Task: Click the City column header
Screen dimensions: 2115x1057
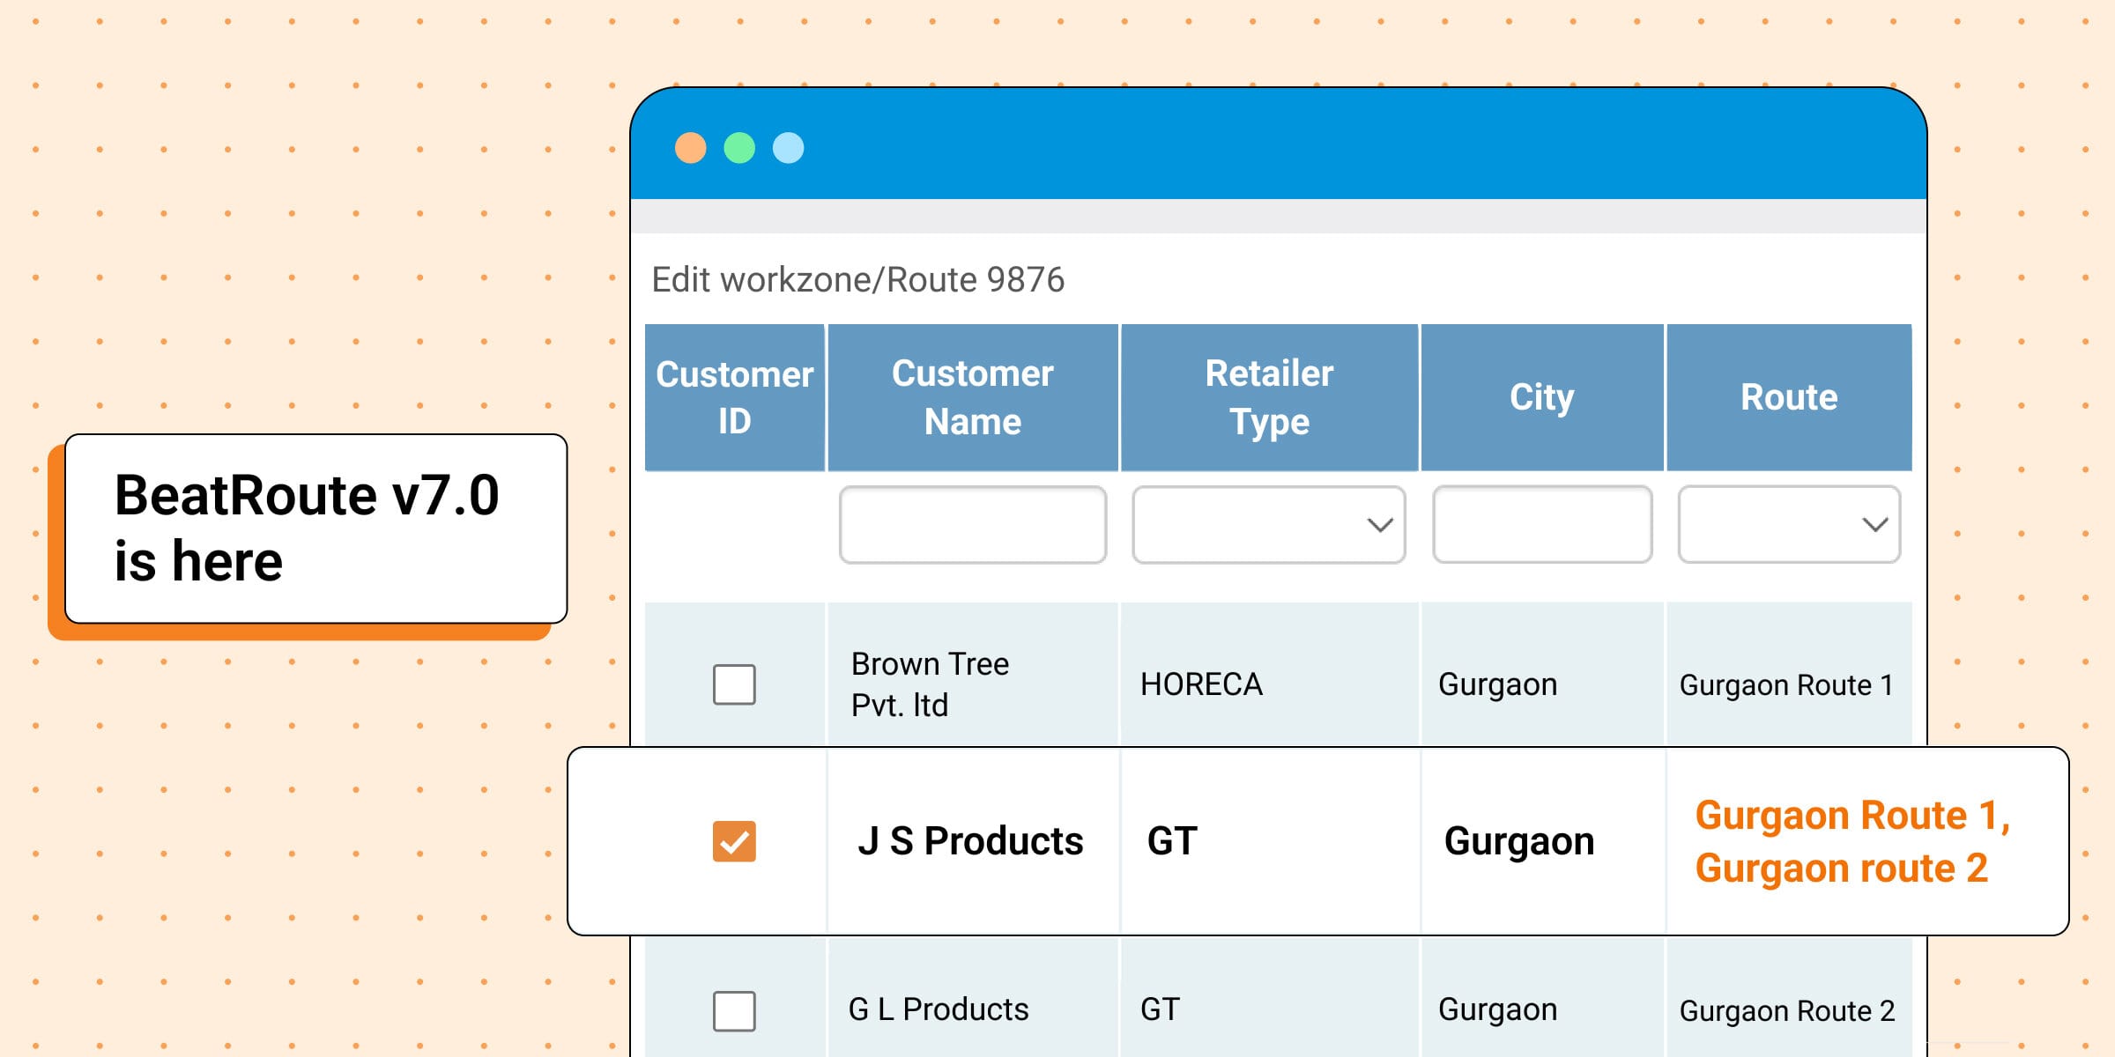Action: click(1541, 397)
